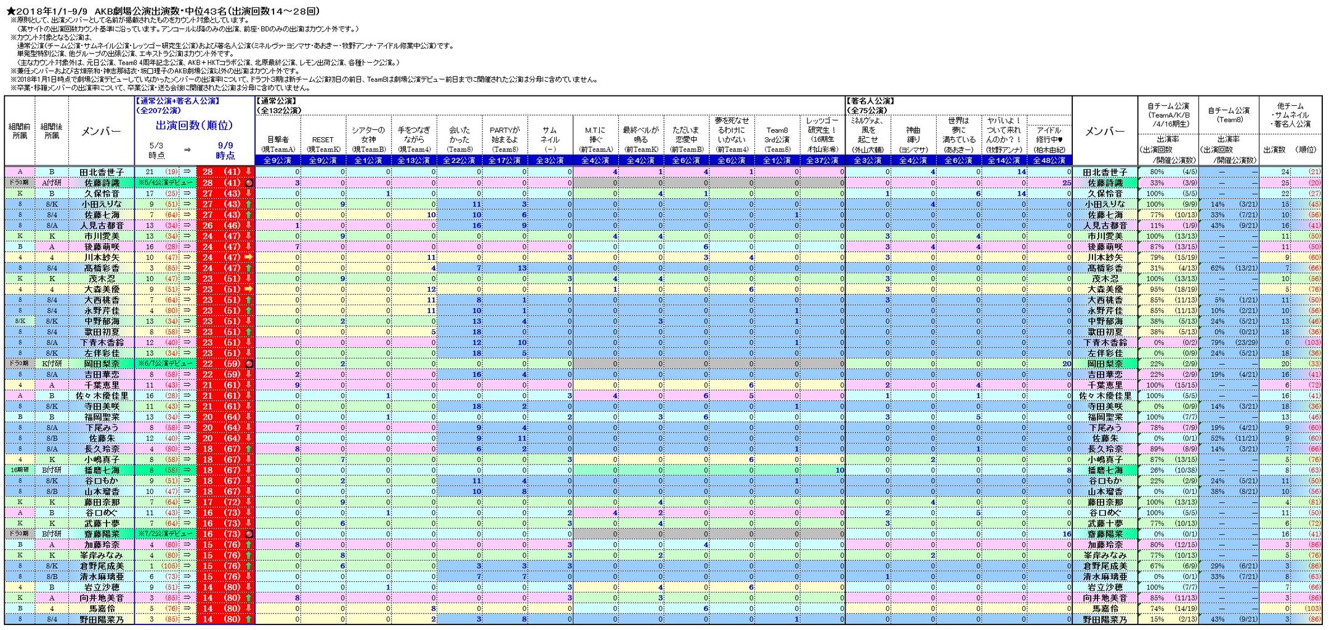Screen dimensions: 1329x630
Task: Click the 5/3時点 header
Action: click(x=156, y=150)
